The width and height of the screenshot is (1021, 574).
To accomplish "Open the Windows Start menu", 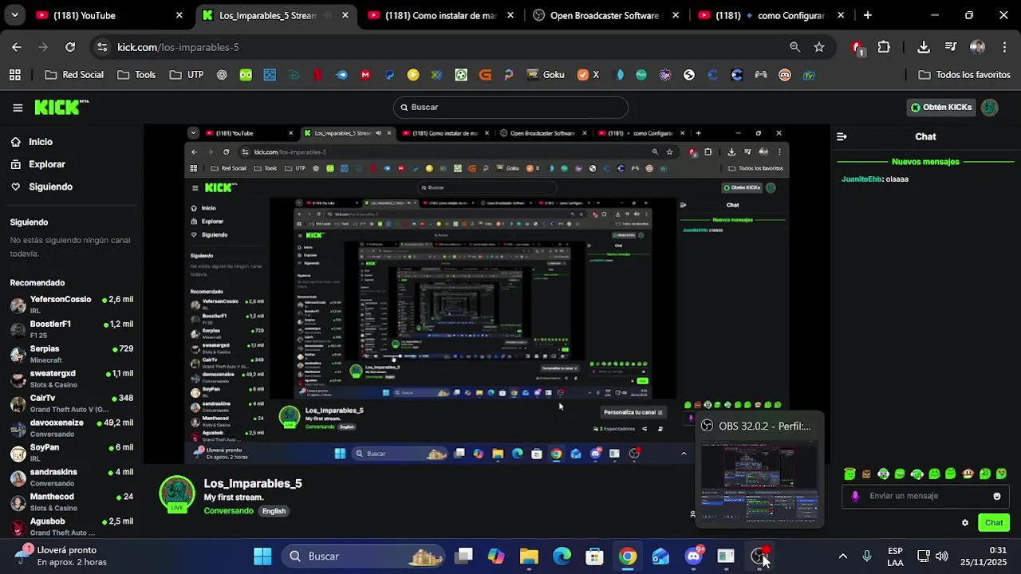I will click(x=262, y=556).
